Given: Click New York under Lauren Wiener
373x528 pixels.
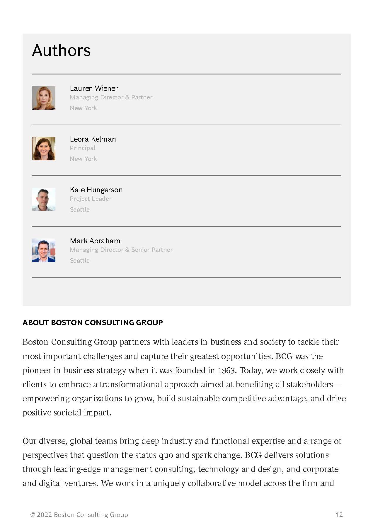Looking at the screenshot, I should coord(83,108).
